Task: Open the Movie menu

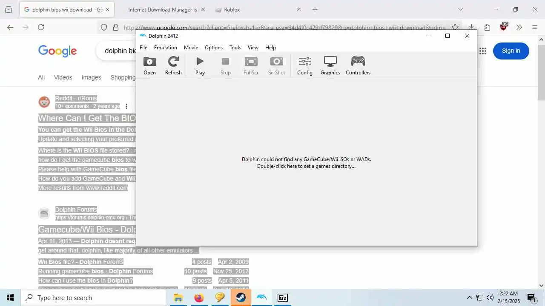Action: [x=191, y=48]
